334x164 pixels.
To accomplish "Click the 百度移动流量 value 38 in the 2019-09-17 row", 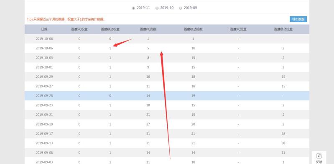I will pyautogui.click(x=283, y=134).
